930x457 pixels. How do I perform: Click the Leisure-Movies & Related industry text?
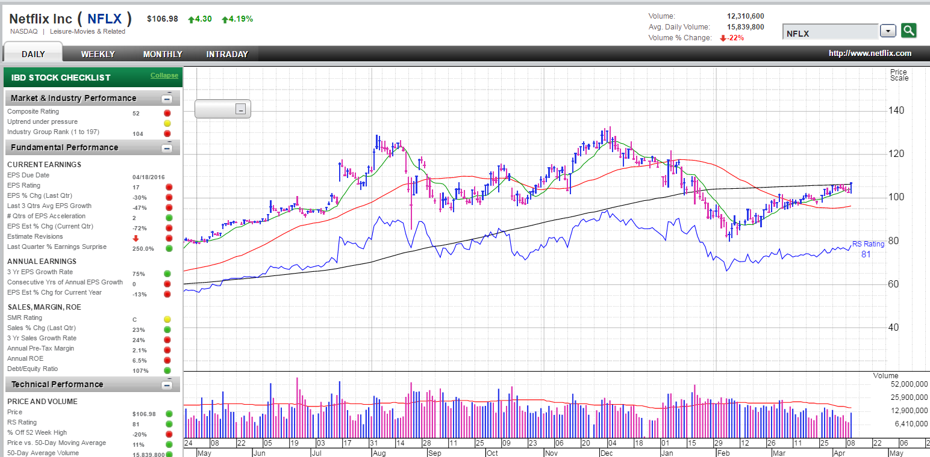click(88, 31)
